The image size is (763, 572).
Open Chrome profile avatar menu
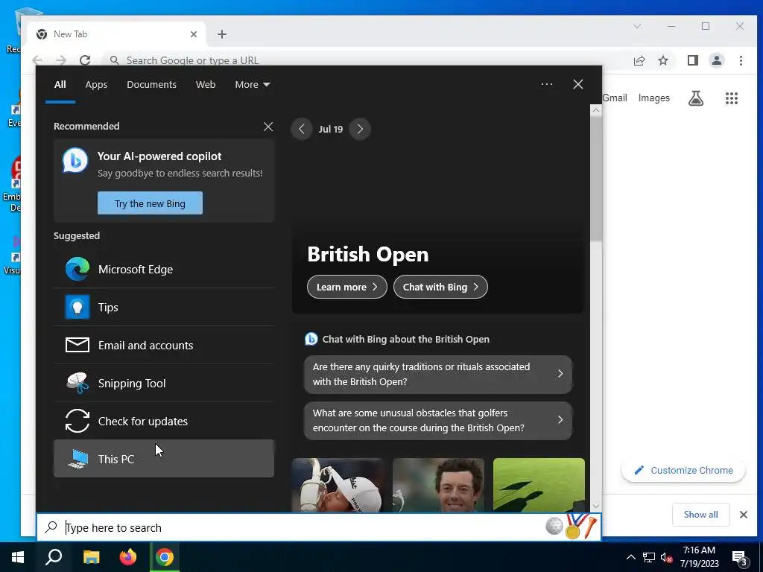(717, 60)
